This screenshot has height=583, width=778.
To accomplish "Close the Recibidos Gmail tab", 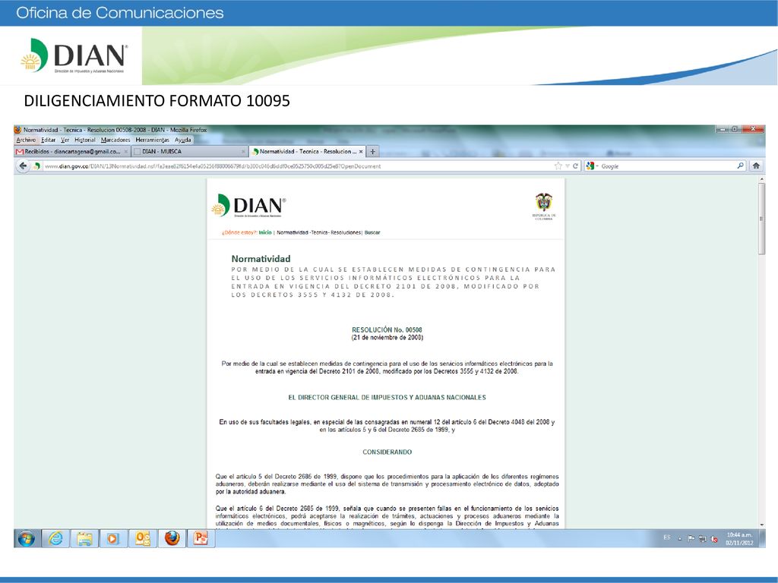I will (x=126, y=152).
